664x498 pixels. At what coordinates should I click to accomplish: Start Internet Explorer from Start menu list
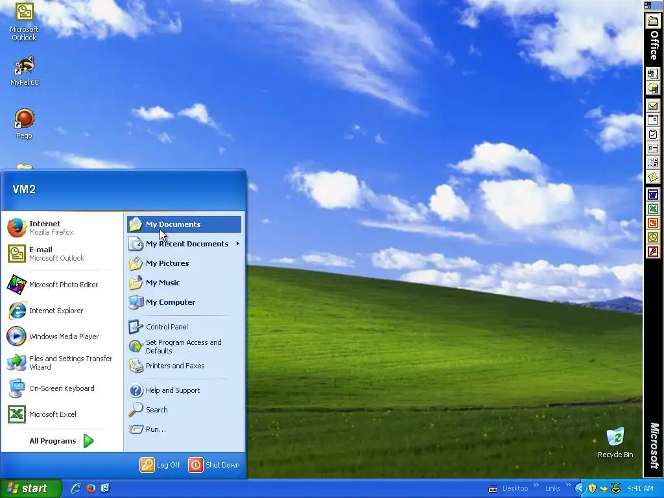(x=62, y=311)
